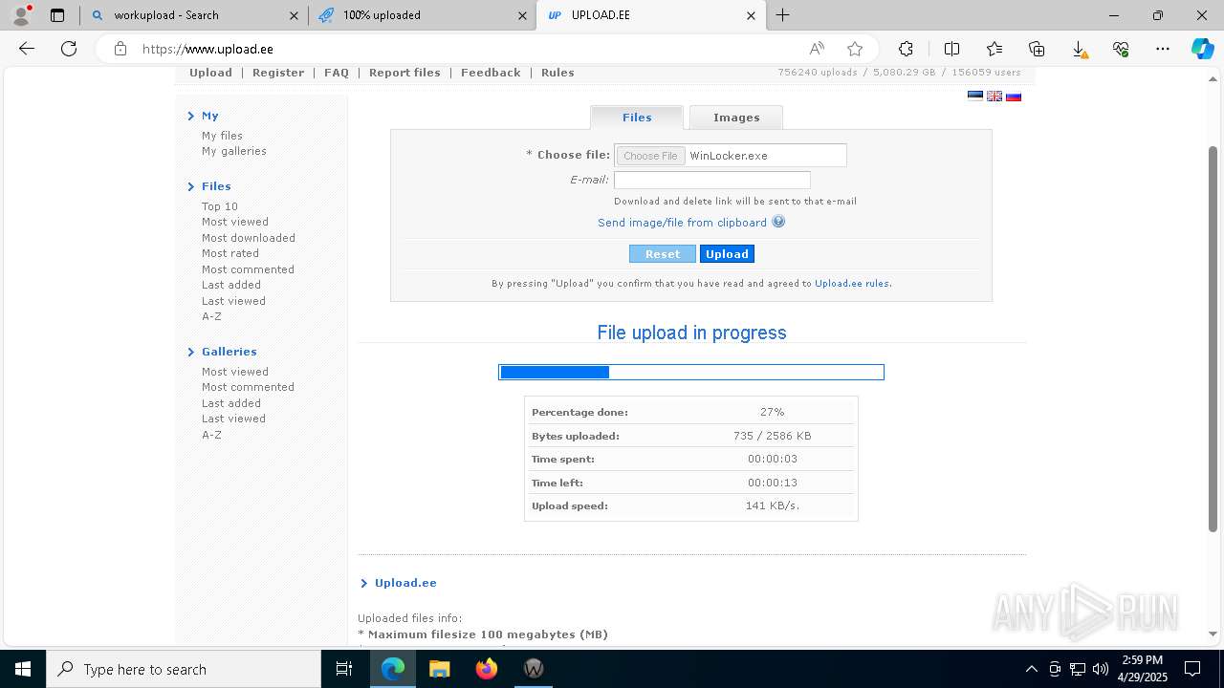Switch to the Files upload tab
This screenshot has height=688, width=1224.
pos(637,118)
